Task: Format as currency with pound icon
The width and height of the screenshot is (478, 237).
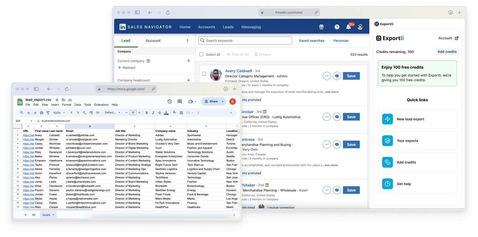Action: pyautogui.click(x=71, y=112)
